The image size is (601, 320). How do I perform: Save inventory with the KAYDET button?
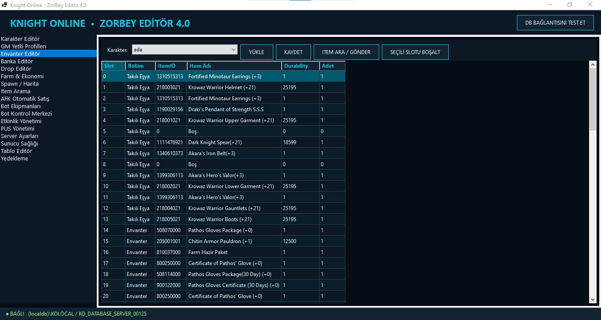[293, 52]
